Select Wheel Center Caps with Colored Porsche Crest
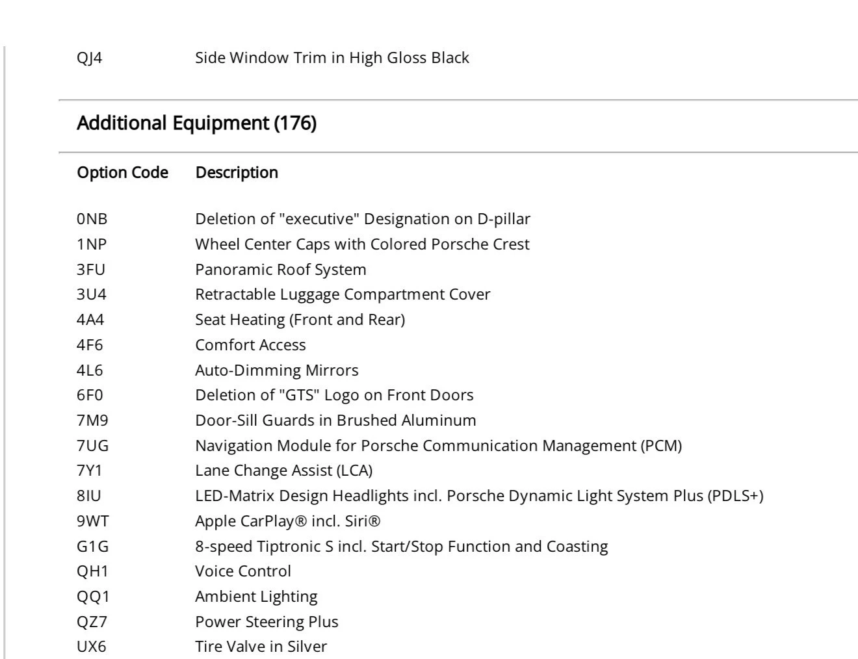858x659 pixels. 362,244
